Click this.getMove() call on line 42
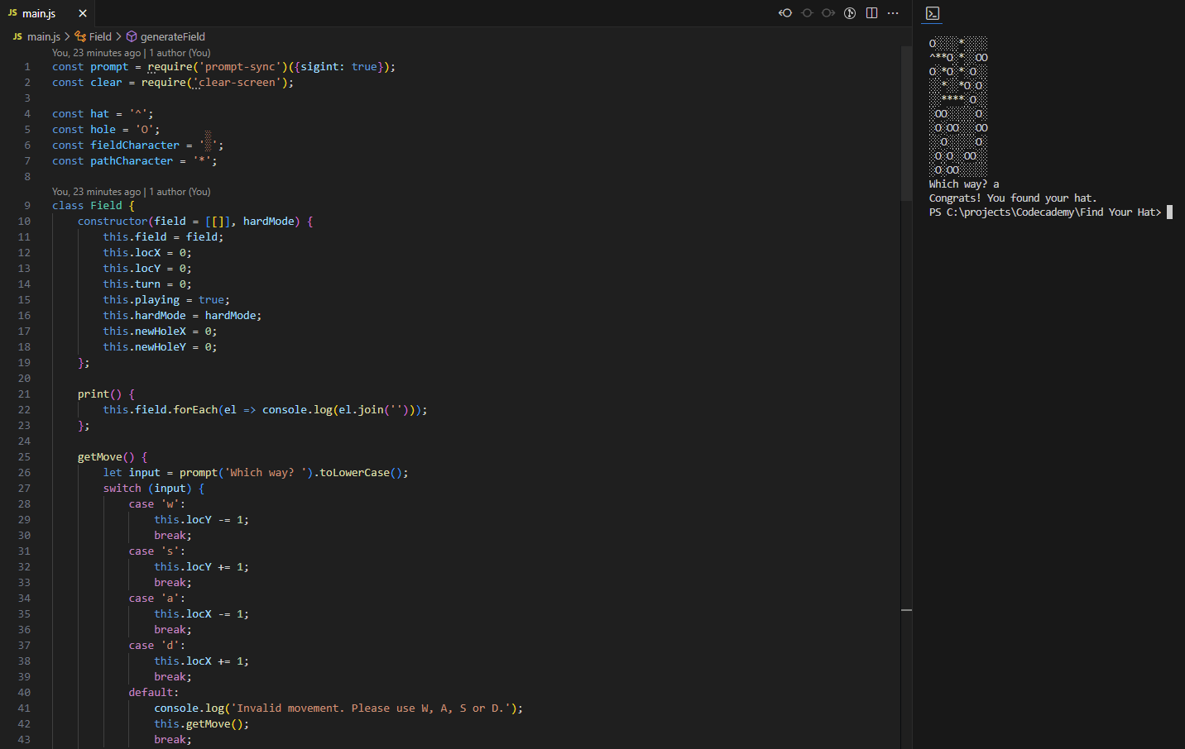The width and height of the screenshot is (1185, 749). point(201,724)
